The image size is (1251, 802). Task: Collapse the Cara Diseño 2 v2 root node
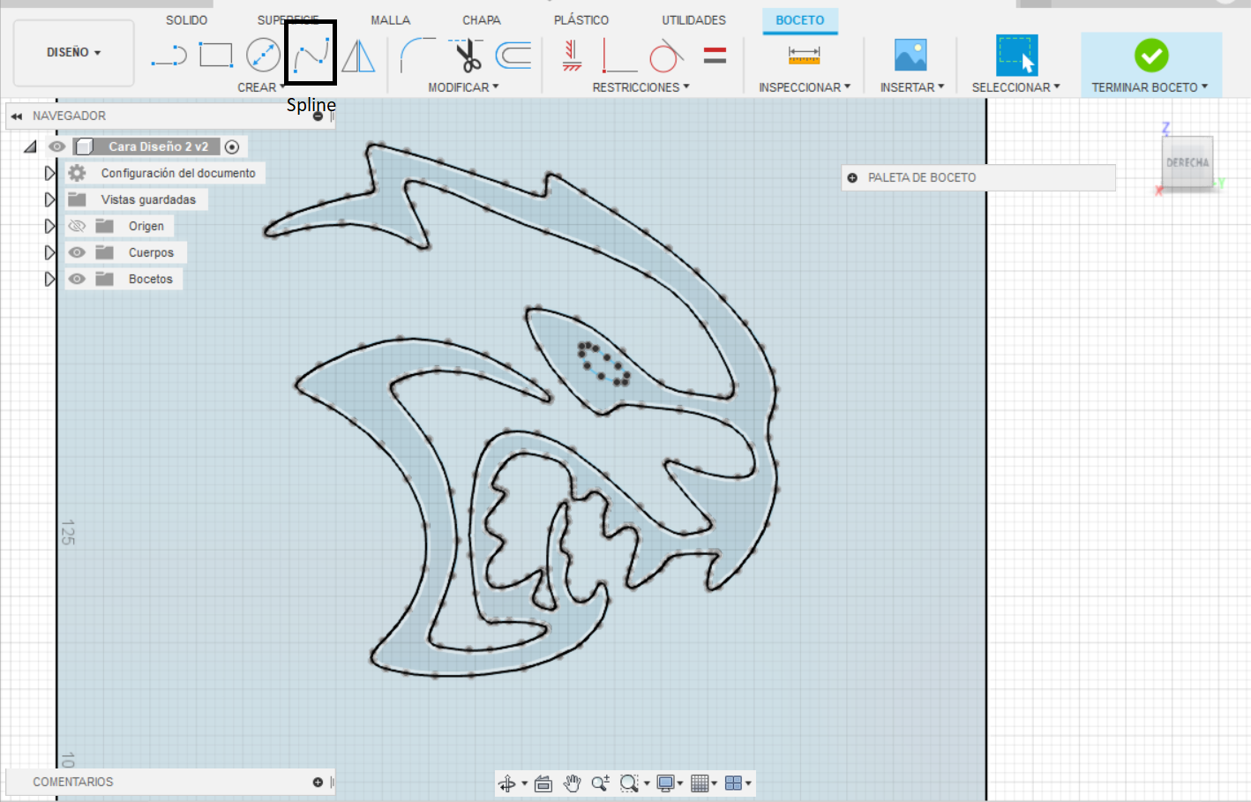coord(31,146)
